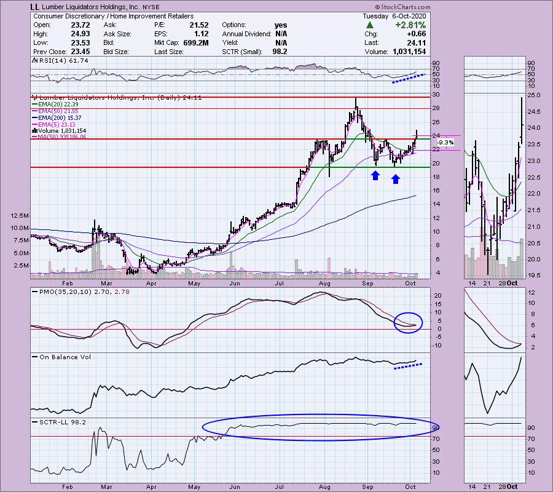Click the SCTR (Small) value in the header

pos(280,52)
